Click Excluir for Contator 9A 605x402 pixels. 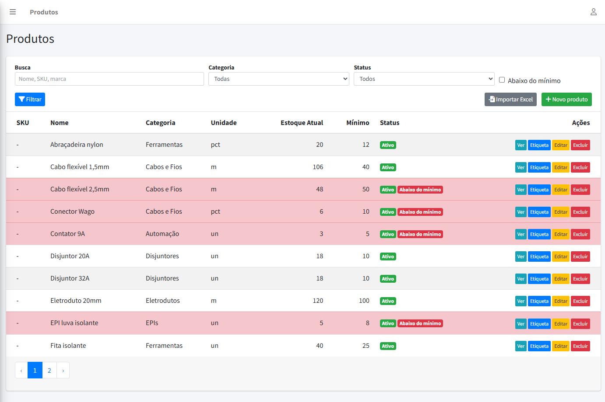coord(580,234)
